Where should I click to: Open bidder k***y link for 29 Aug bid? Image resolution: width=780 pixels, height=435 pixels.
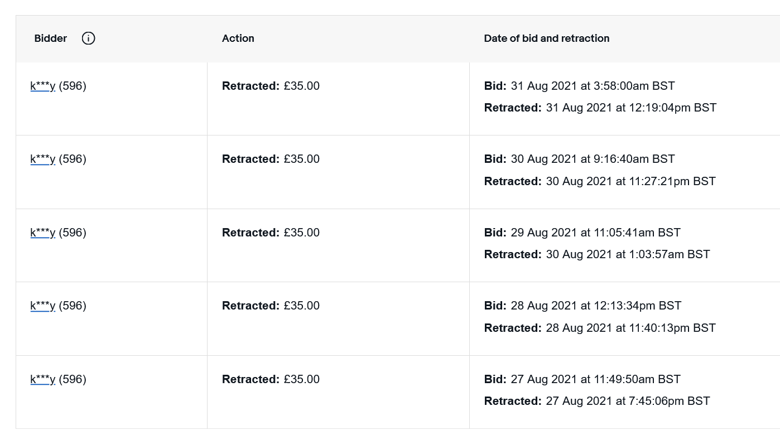tap(43, 233)
